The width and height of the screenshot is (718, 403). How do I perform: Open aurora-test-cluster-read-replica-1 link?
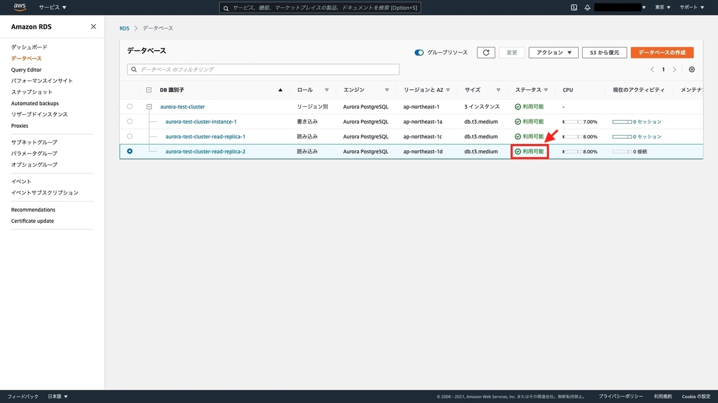[x=205, y=136]
